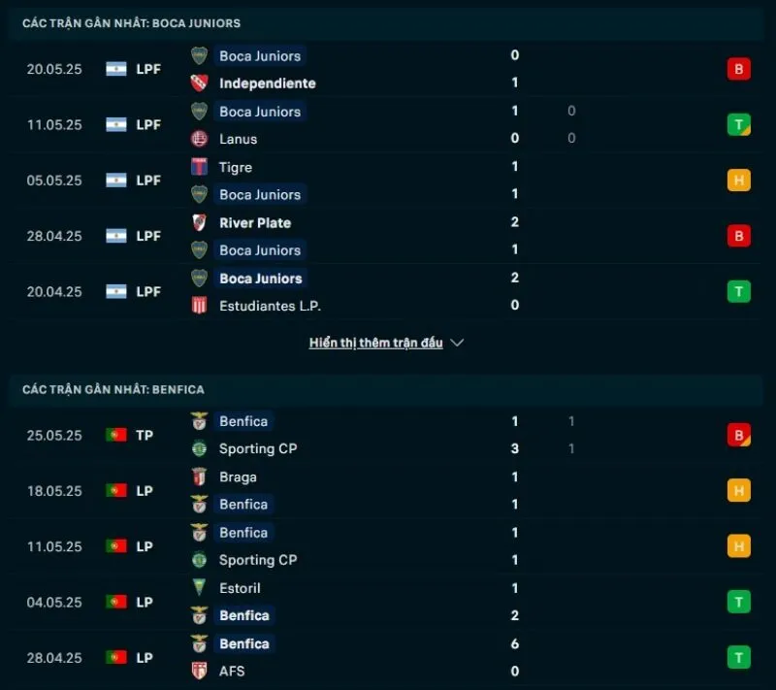Select the CÁC TRẬN GẦN NHẤT: BENFICA header
The image size is (776, 690).
(113, 389)
